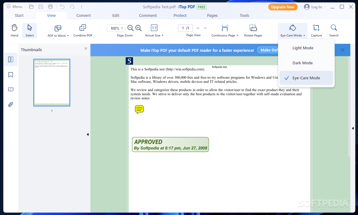Screen dimensions: 358x215
Task: Switch to the Edit tab
Action: click(x=116, y=16)
